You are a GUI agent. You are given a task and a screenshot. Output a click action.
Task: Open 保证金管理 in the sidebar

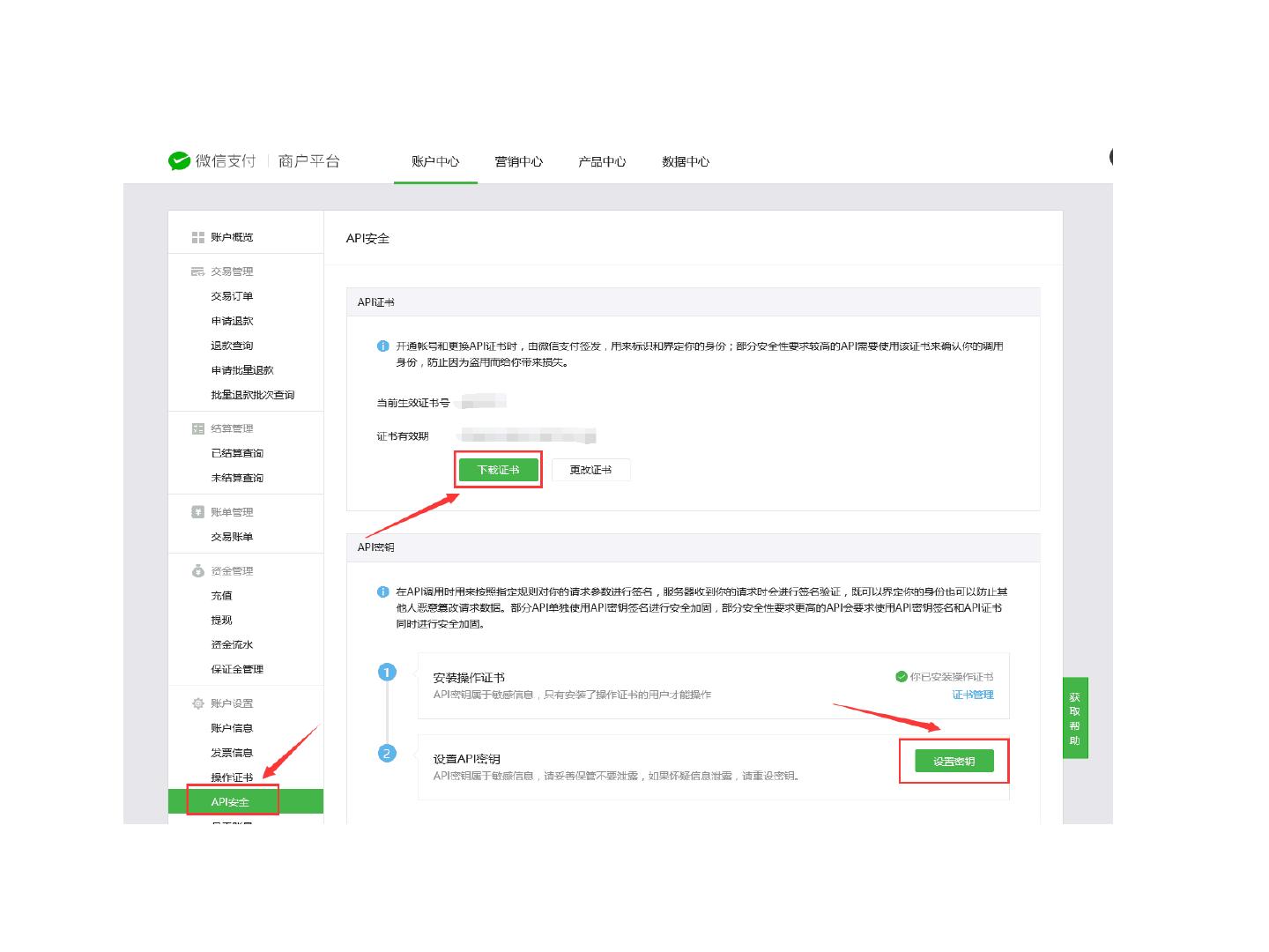pos(237,669)
